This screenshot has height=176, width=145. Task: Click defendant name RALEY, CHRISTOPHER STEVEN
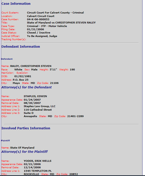tap(31, 66)
